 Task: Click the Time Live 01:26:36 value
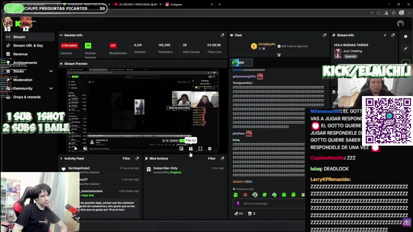(214, 45)
